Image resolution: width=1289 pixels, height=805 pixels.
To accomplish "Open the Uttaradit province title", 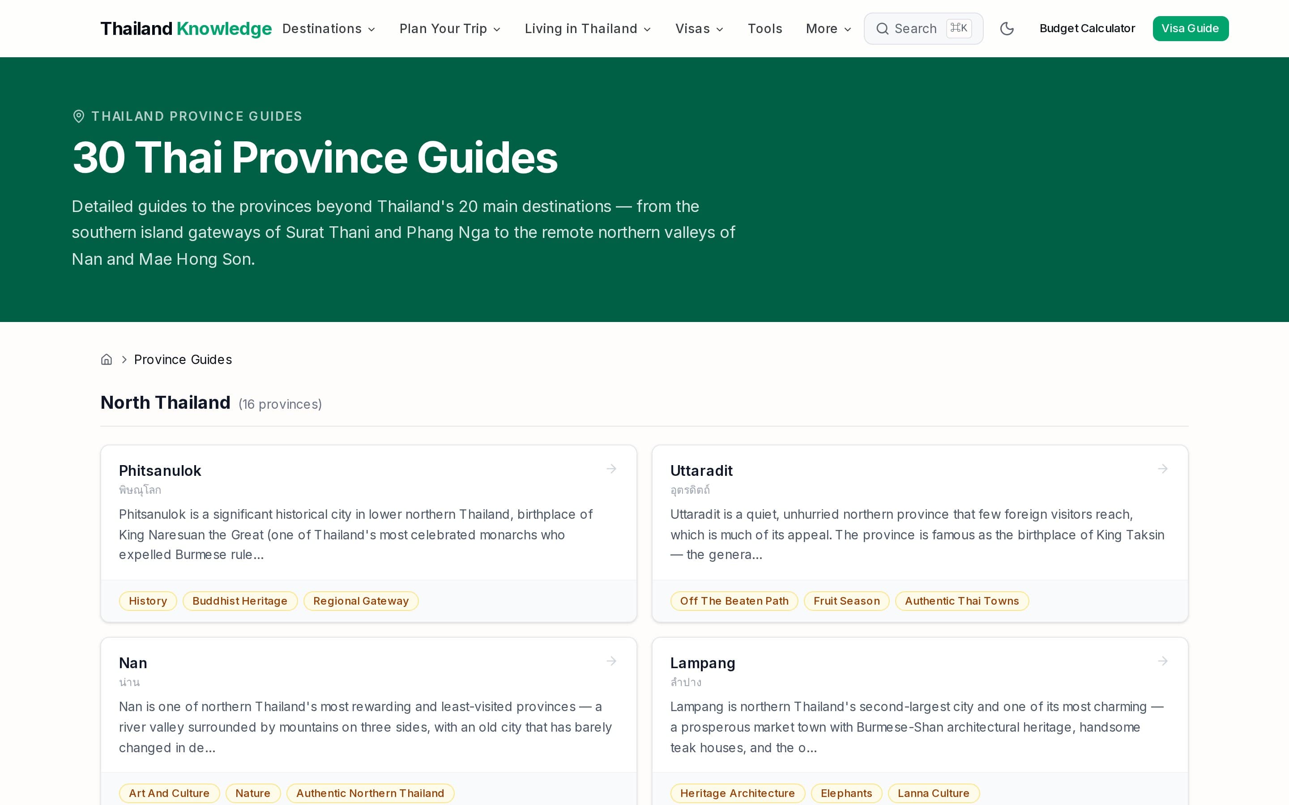I will click(701, 470).
